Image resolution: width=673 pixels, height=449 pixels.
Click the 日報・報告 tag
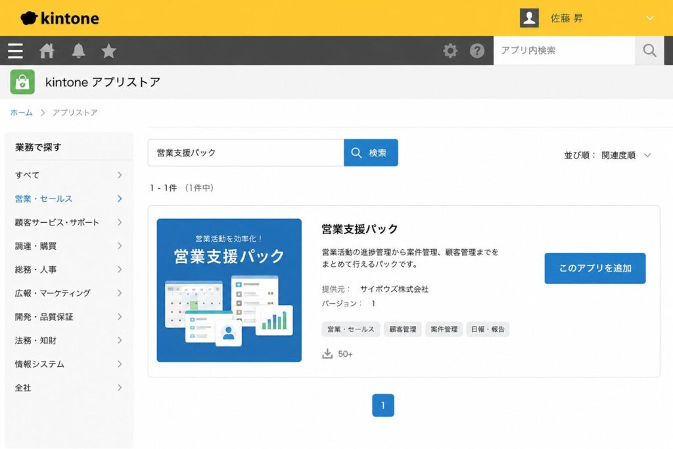point(488,329)
